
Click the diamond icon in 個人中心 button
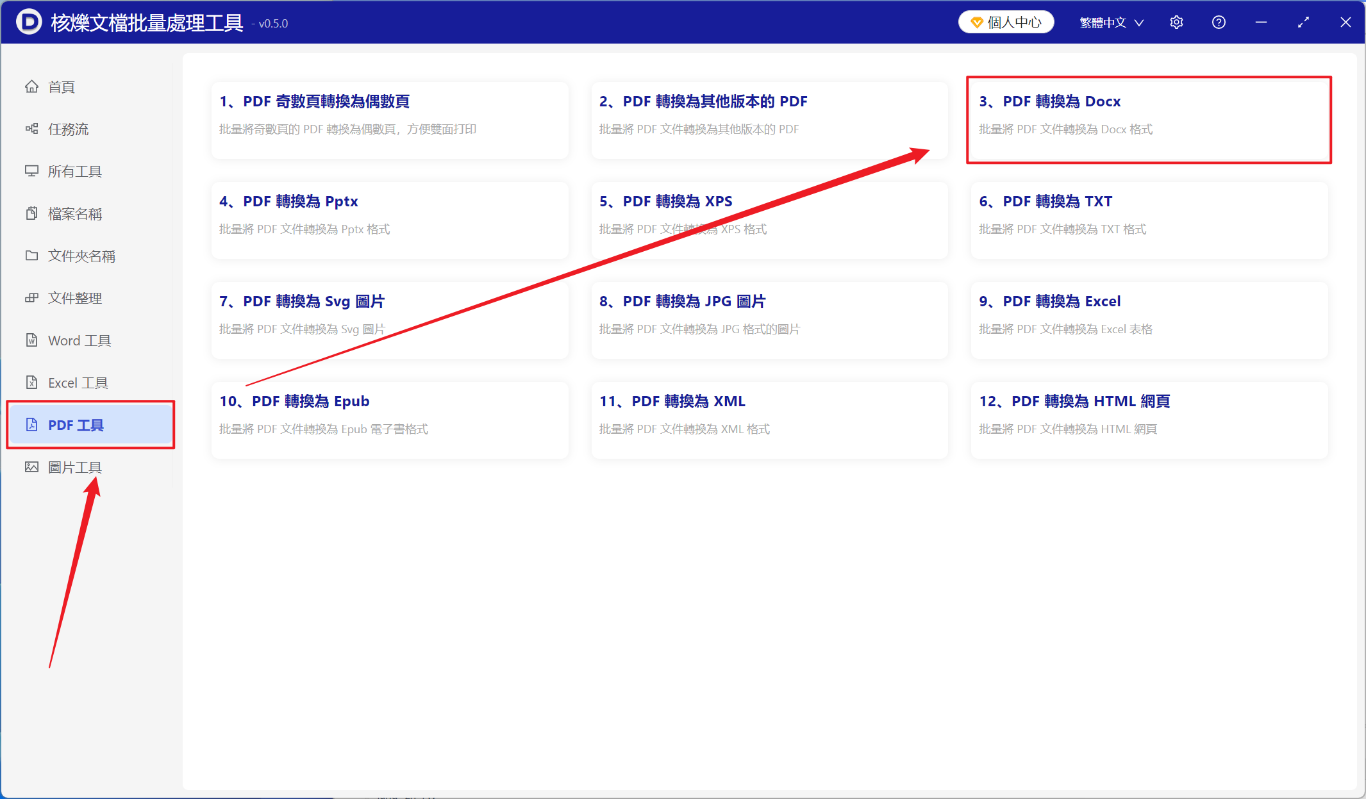(976, 23)
